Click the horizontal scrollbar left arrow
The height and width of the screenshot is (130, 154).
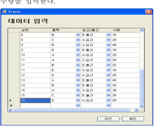[x=10, y=110]
